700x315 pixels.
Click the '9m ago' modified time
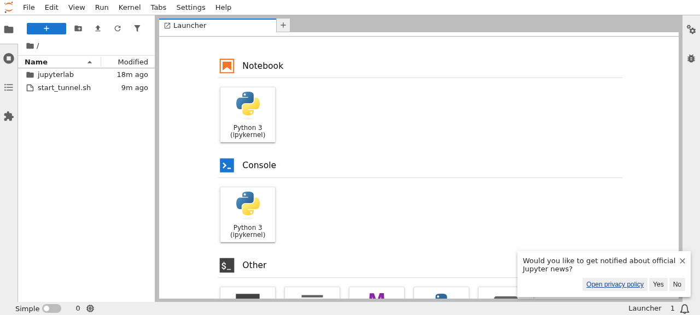(x=135, y=88)
